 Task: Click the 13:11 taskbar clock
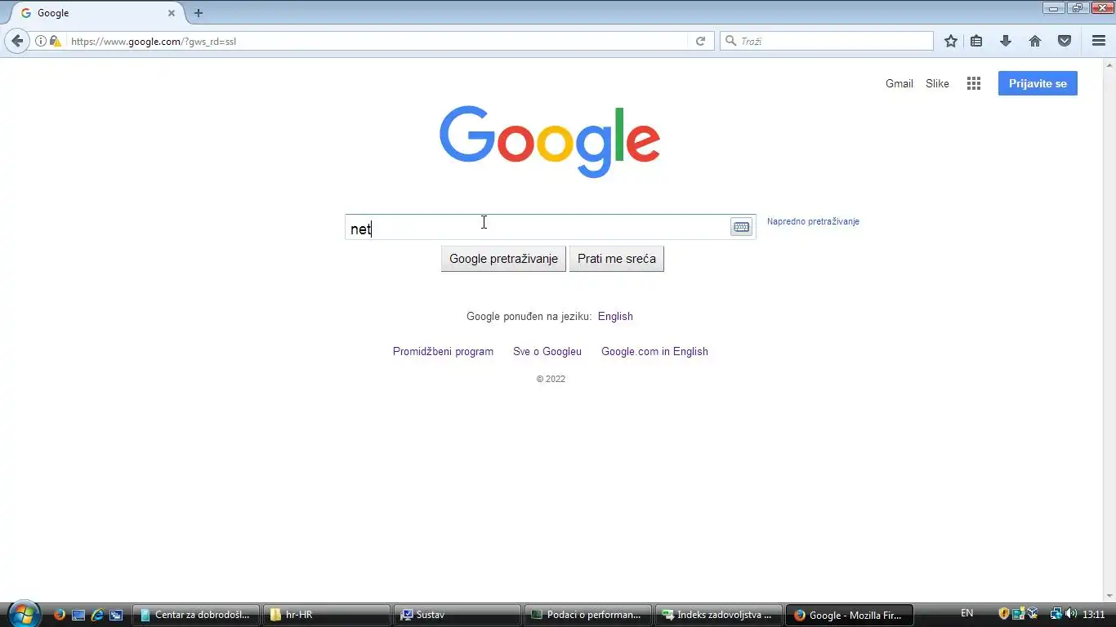pyautogui.click(x=1093, y=614)
